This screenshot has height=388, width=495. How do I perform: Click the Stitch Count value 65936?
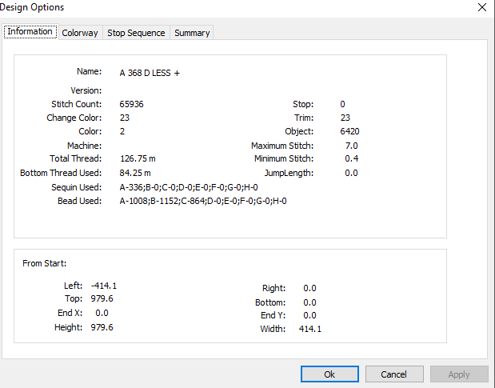(x=132, y=104)
